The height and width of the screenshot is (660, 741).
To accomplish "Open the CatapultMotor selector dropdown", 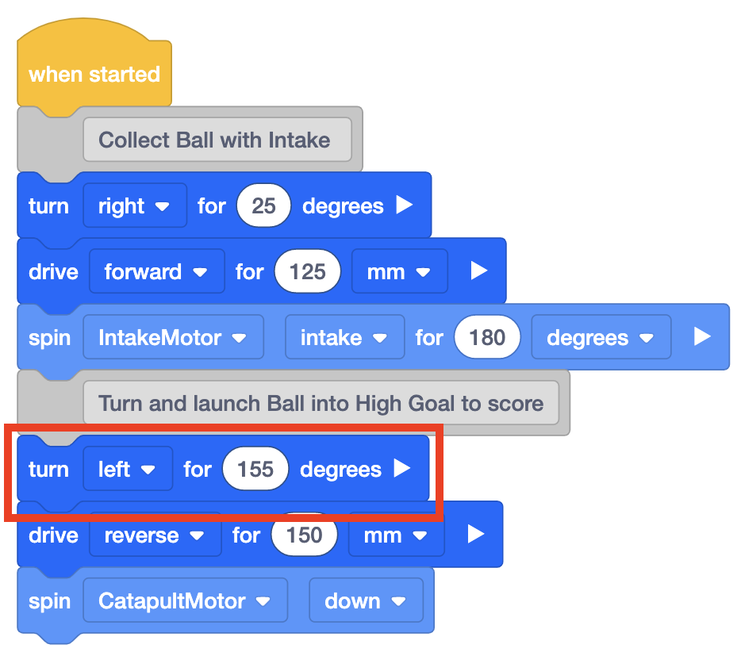I will tap(185, 601).
